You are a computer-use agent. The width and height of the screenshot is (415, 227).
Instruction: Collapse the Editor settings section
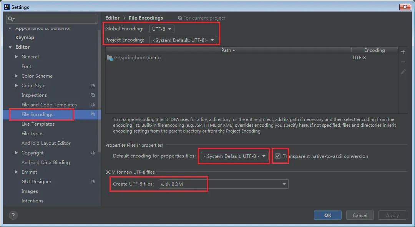point(10,47)
